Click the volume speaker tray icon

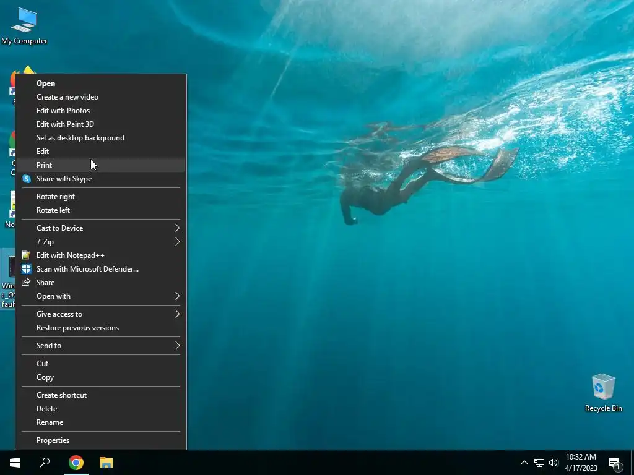[x=554, y=463]
